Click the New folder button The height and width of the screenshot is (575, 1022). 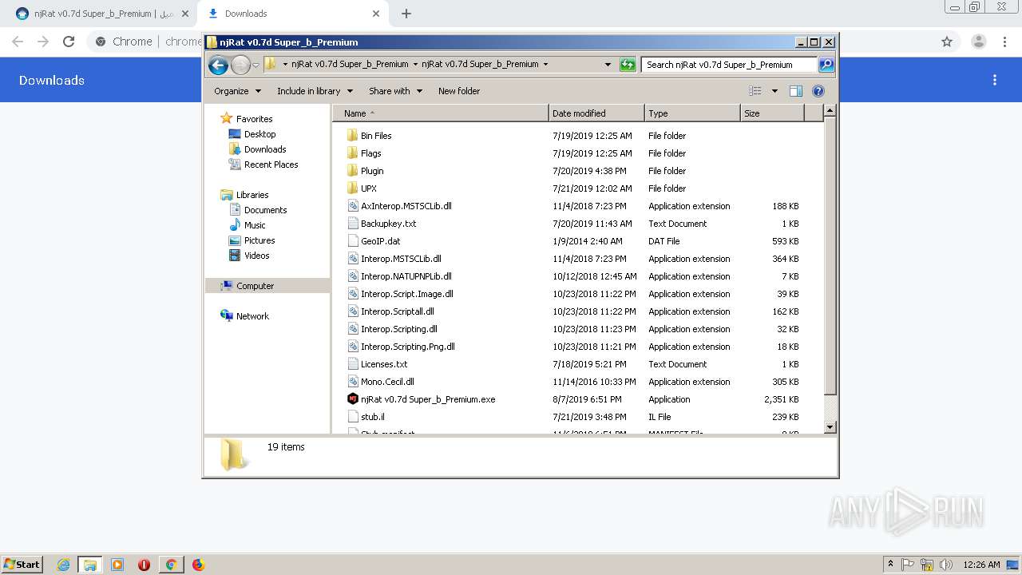(x=459, y=91)
